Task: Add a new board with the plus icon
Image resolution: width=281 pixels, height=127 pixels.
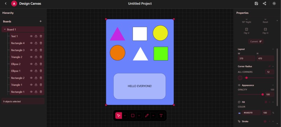Action: click(40, 22)
